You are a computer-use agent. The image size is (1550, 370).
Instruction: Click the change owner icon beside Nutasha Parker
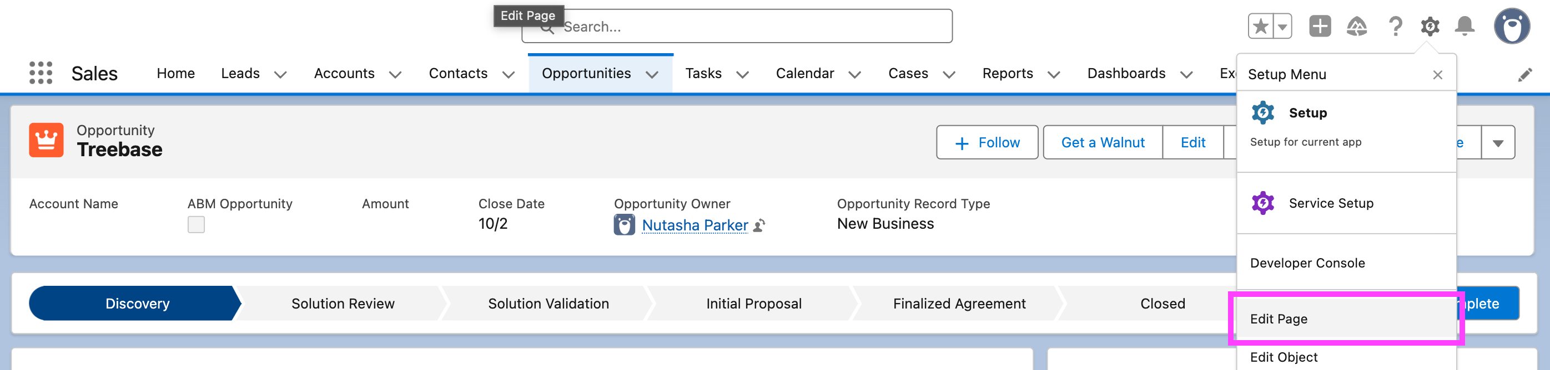click(759, 225)
